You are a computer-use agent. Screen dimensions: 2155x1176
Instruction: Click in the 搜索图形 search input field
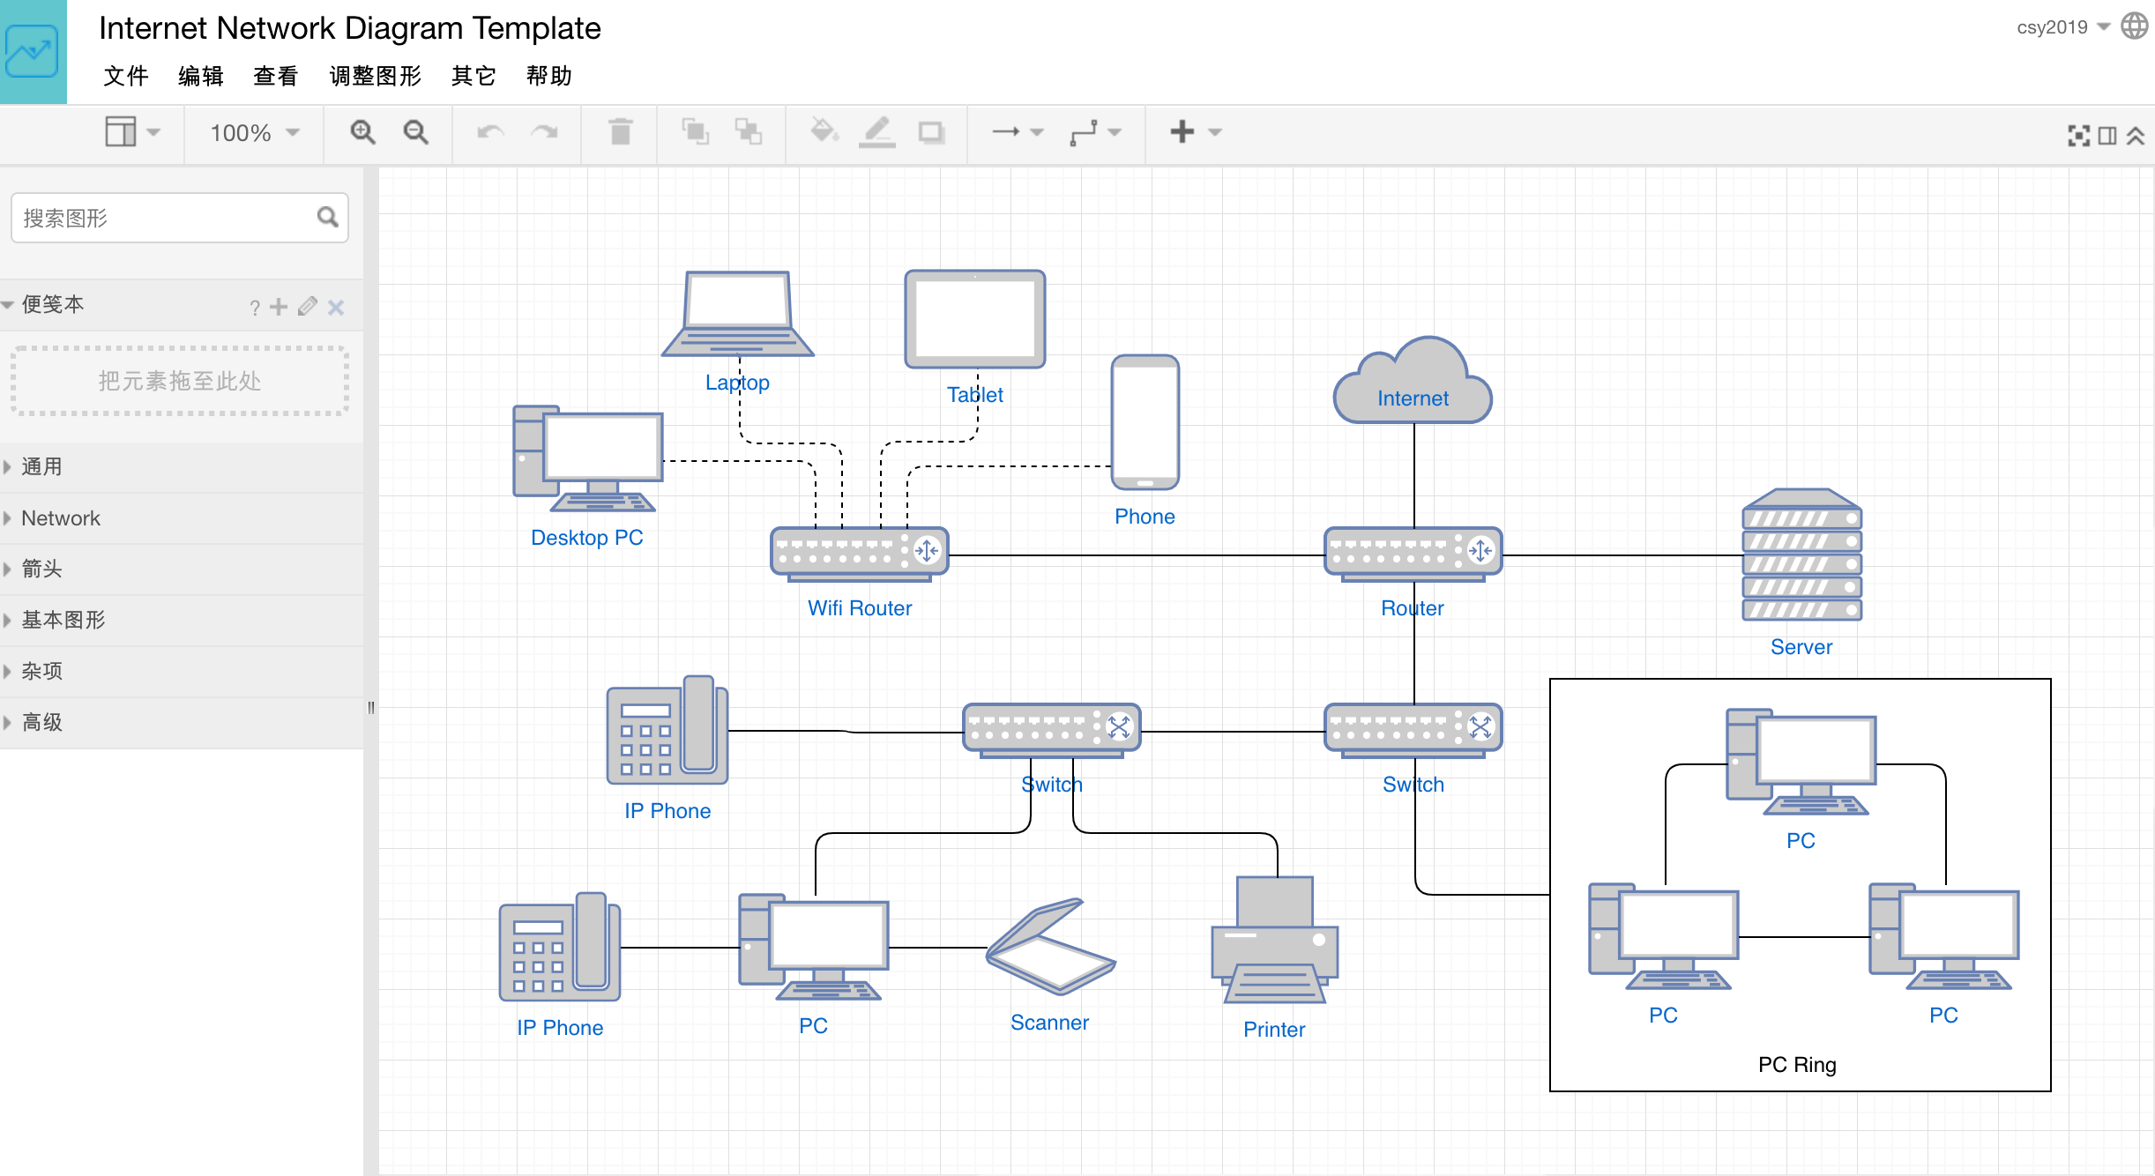click(x=164, y=219)
